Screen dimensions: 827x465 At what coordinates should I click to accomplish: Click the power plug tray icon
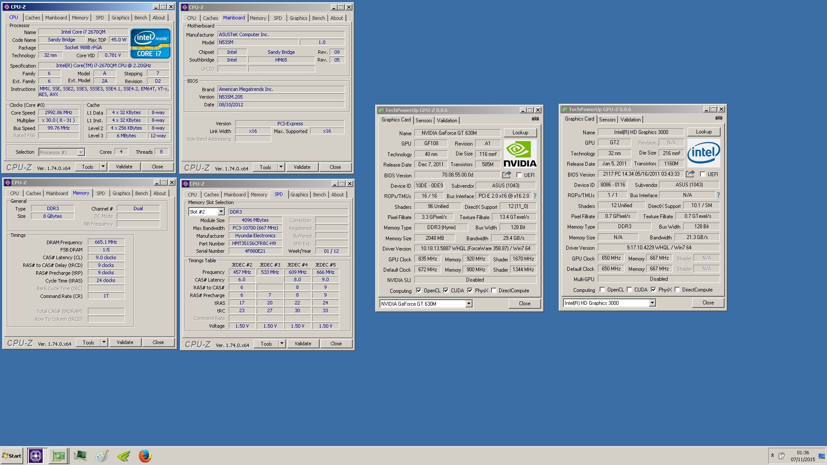(781, 456)
